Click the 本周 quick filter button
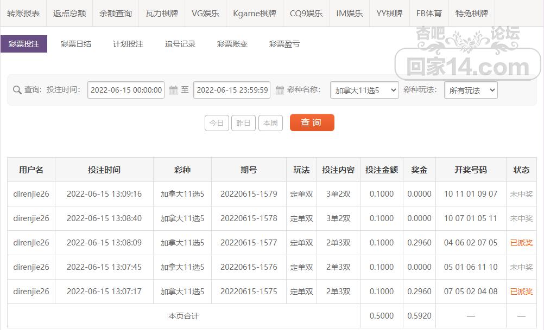 point(270,123)
